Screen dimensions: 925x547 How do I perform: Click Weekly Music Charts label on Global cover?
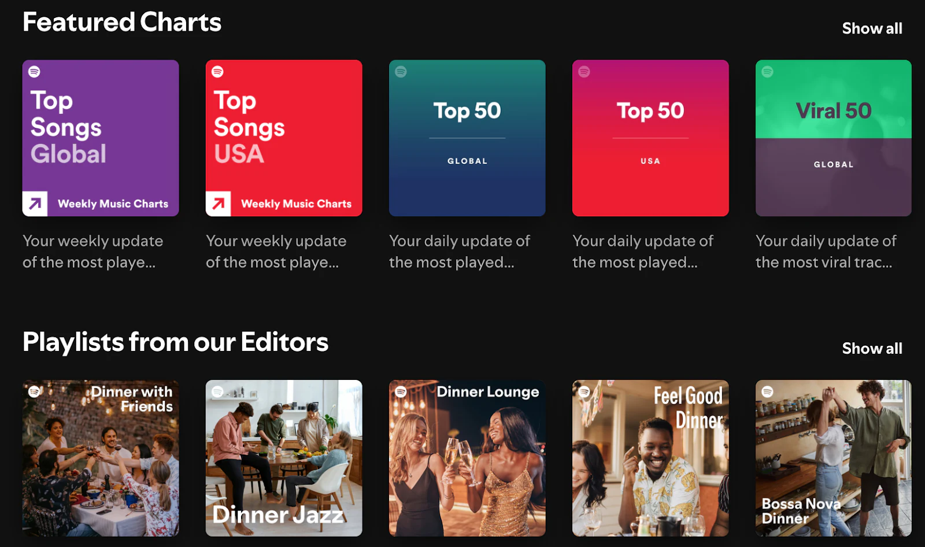[113, 204]
